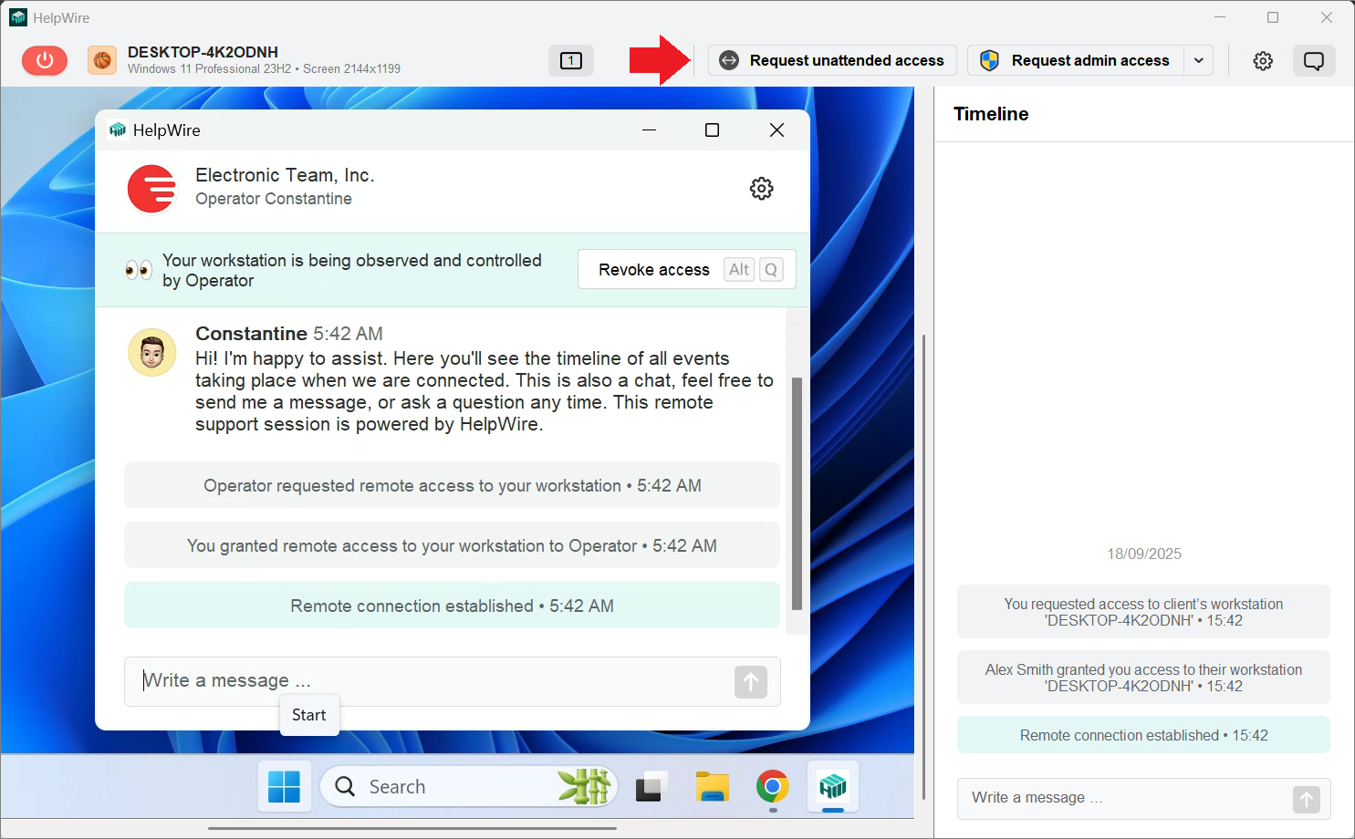Click the Write a message field in Timeline
Image resolution: width=1355 pixels, height=839 pixels.
(1095, 798)
